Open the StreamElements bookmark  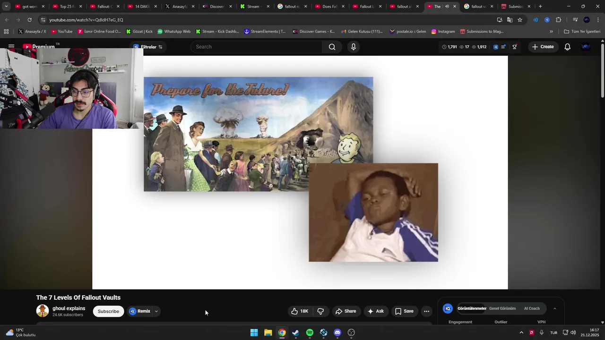(265, 32)
